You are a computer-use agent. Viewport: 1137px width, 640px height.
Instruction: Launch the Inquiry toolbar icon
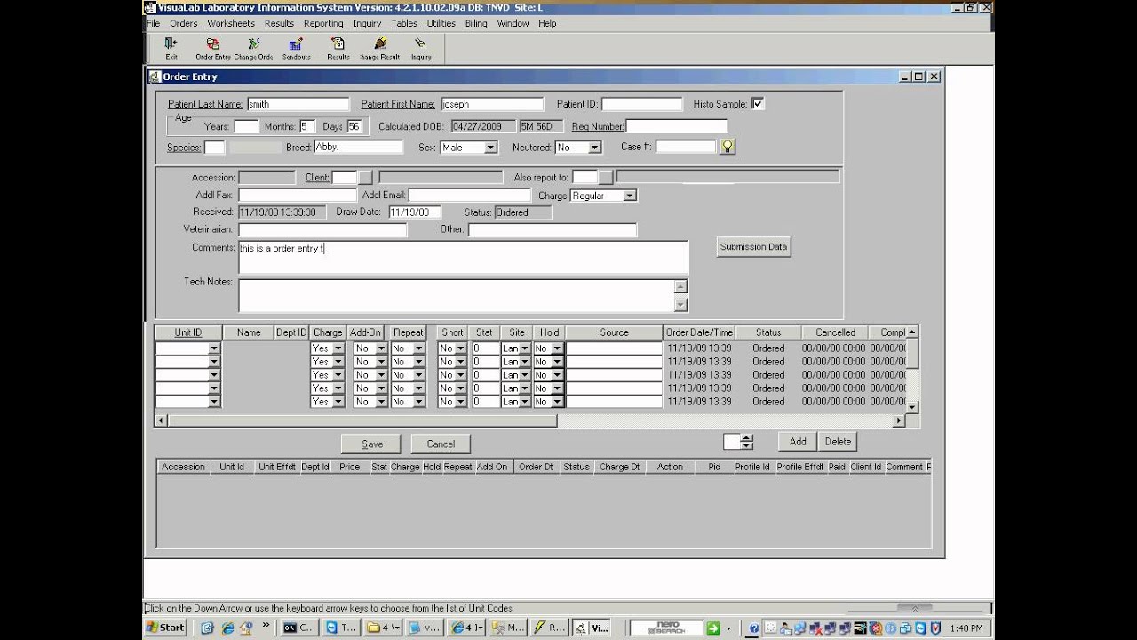point(421,47)
